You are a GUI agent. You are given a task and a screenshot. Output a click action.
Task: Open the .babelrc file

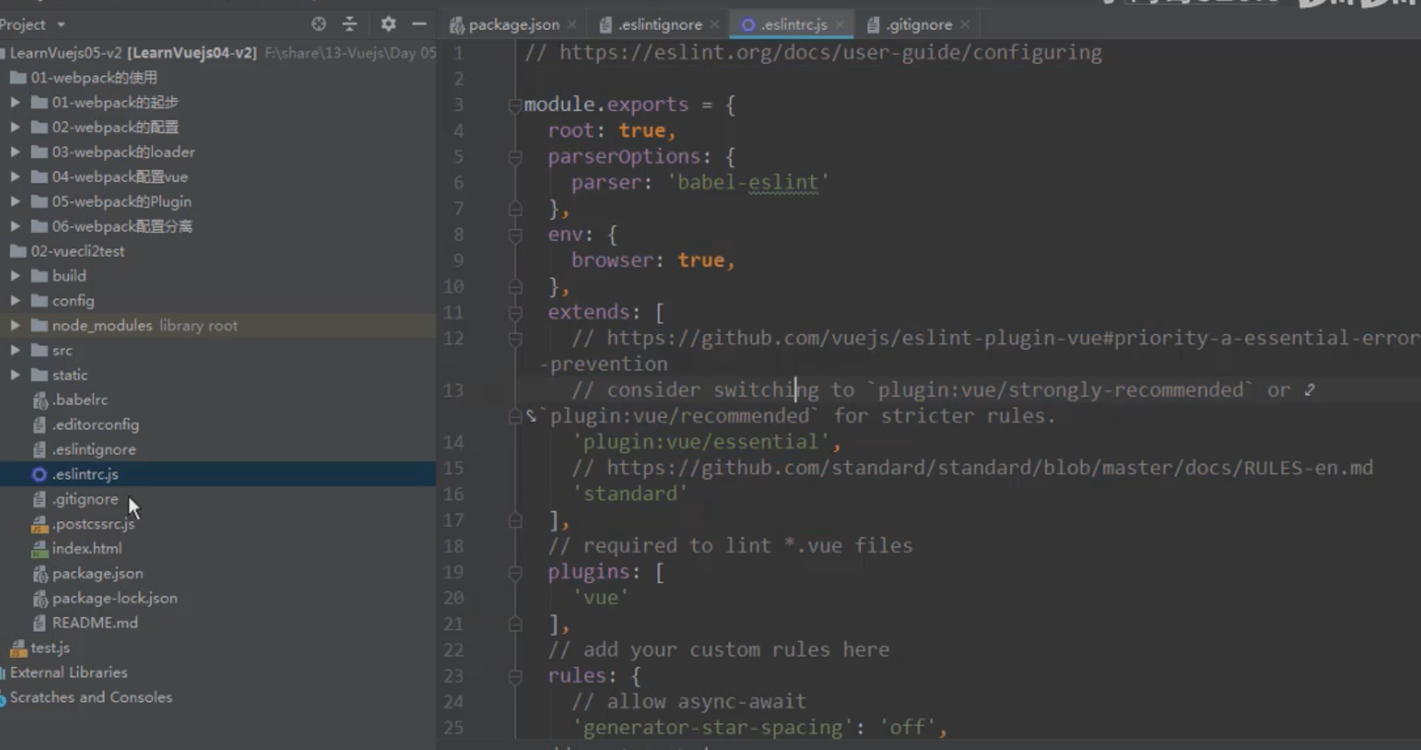pyautogui.click(x=80, y=399)
